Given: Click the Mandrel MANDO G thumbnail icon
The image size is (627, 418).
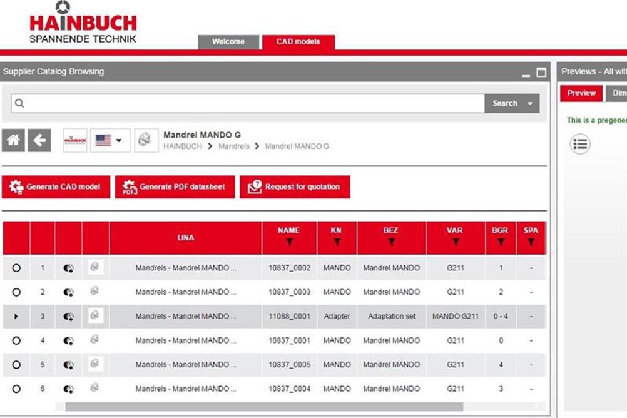Looking at the screenshot, I should (x=146, y=140).
